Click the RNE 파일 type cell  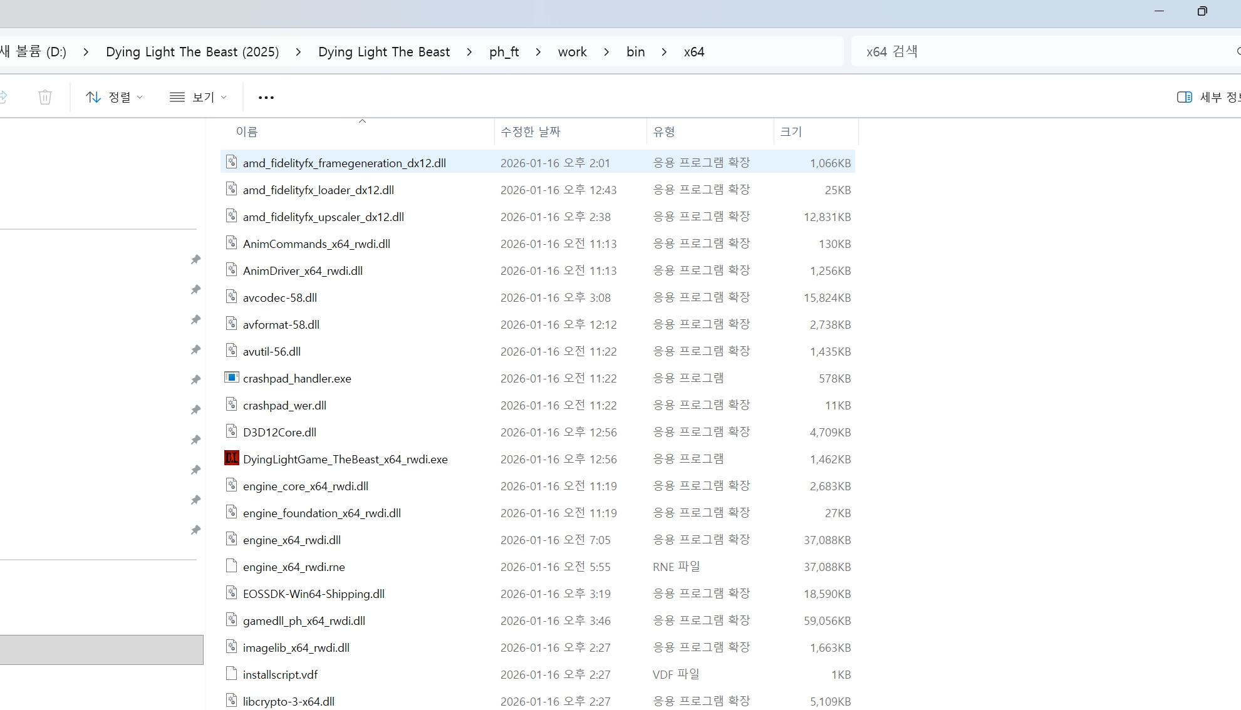tap(676, 567)
